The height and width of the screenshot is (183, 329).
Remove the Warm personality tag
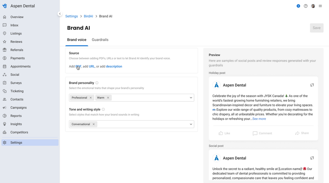(x=108, y=98)
